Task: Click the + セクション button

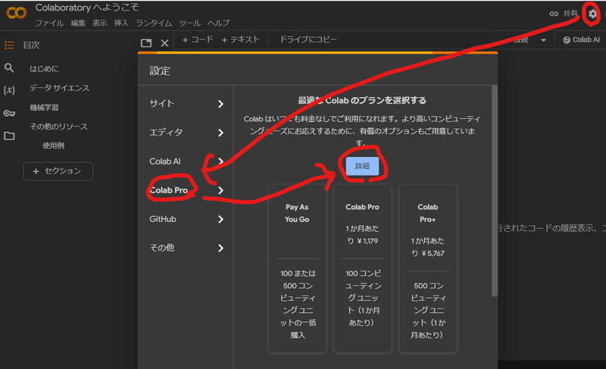Action: tap(58, 171)
